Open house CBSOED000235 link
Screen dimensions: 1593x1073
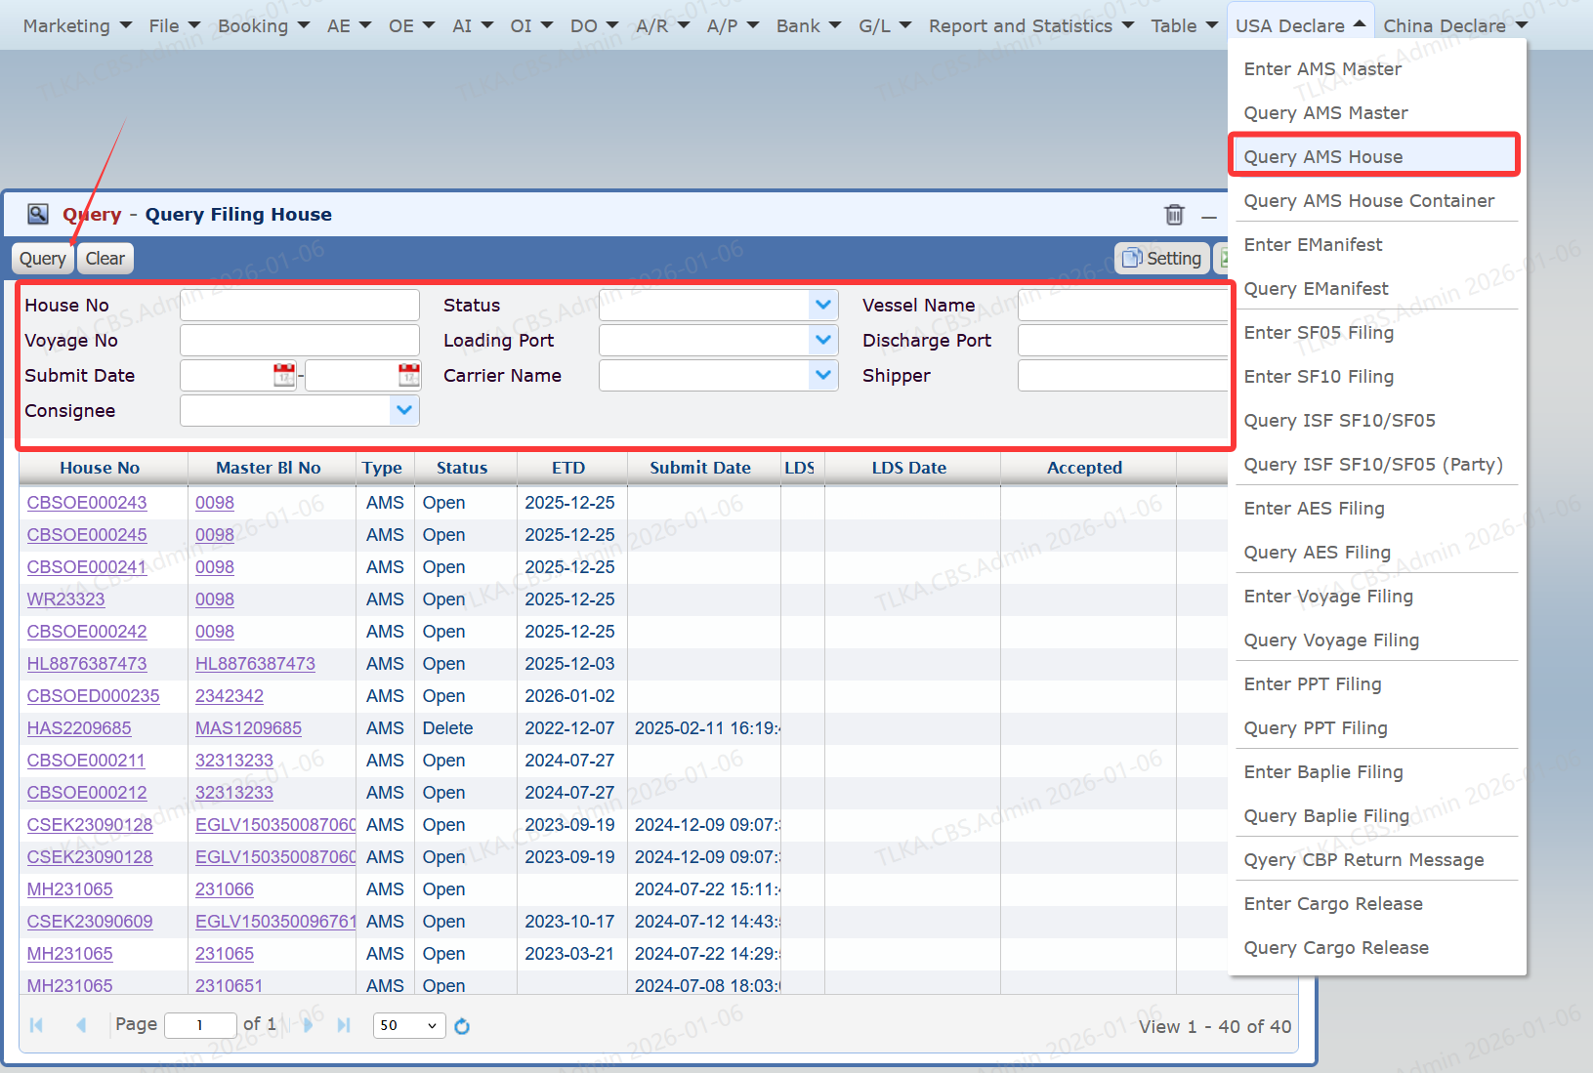(93, 696)
